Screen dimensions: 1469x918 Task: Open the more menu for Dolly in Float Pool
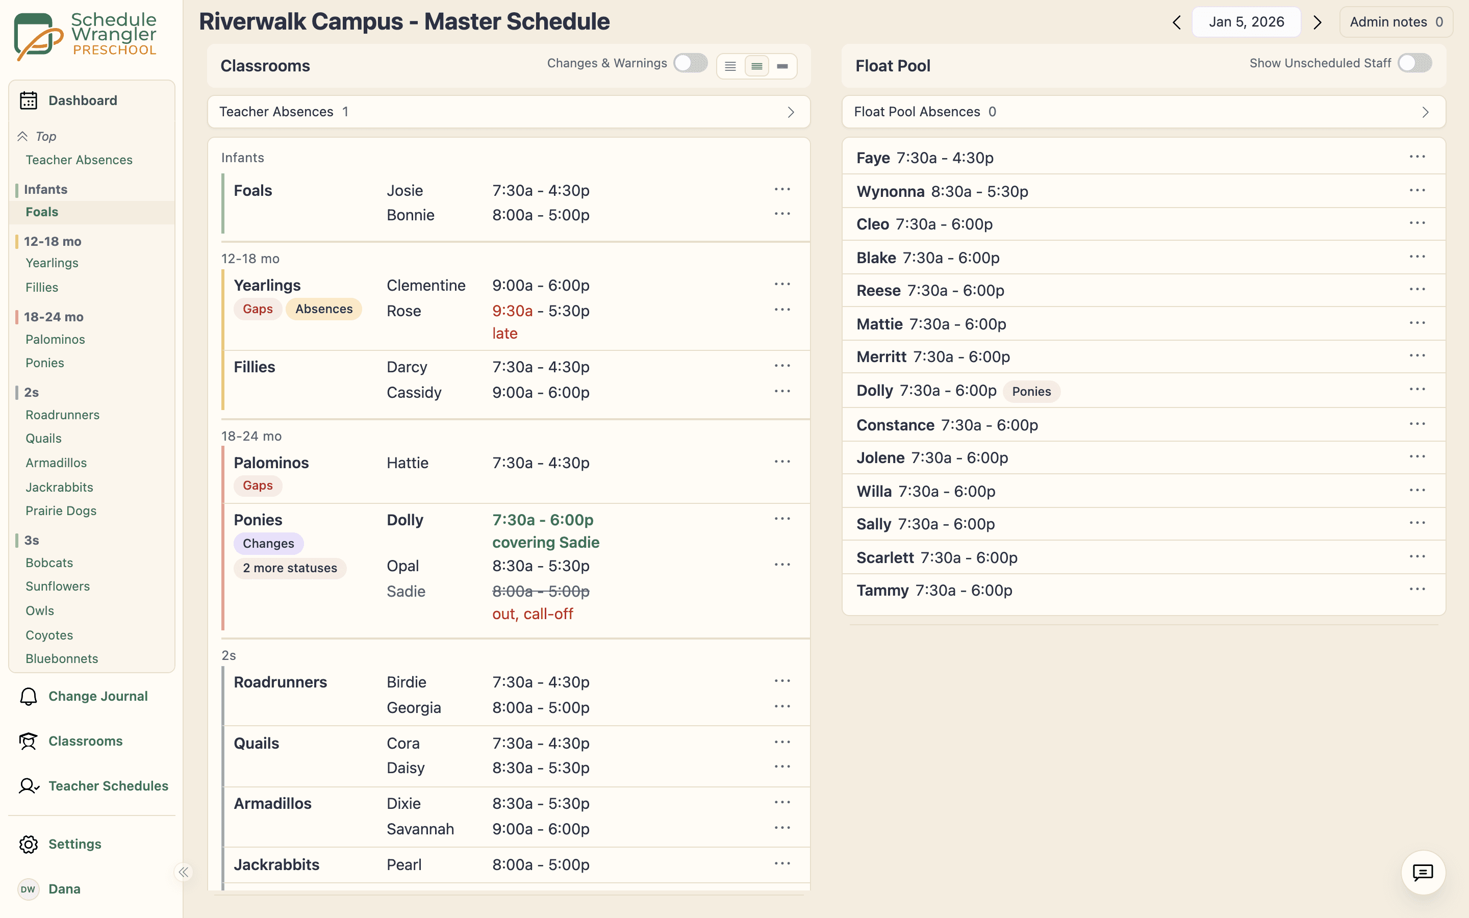tap(1417, 390)
